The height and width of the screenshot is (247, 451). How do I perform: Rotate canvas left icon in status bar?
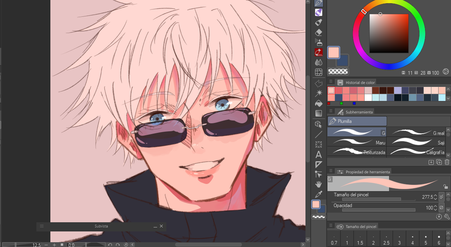pos(110,245)
